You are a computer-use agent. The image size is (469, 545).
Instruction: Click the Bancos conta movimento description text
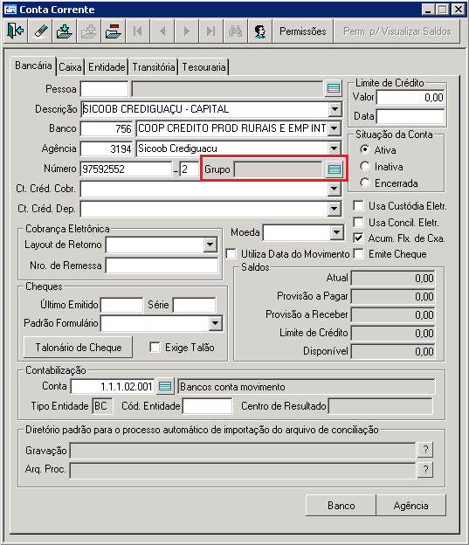tap(232, 387)
